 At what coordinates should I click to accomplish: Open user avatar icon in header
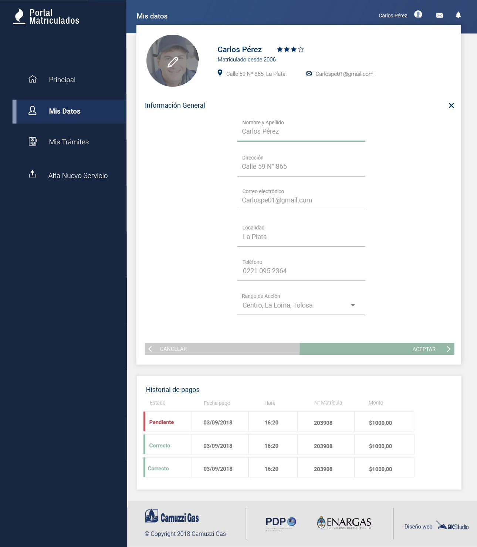pyautogui.click(x=418, y=14)
